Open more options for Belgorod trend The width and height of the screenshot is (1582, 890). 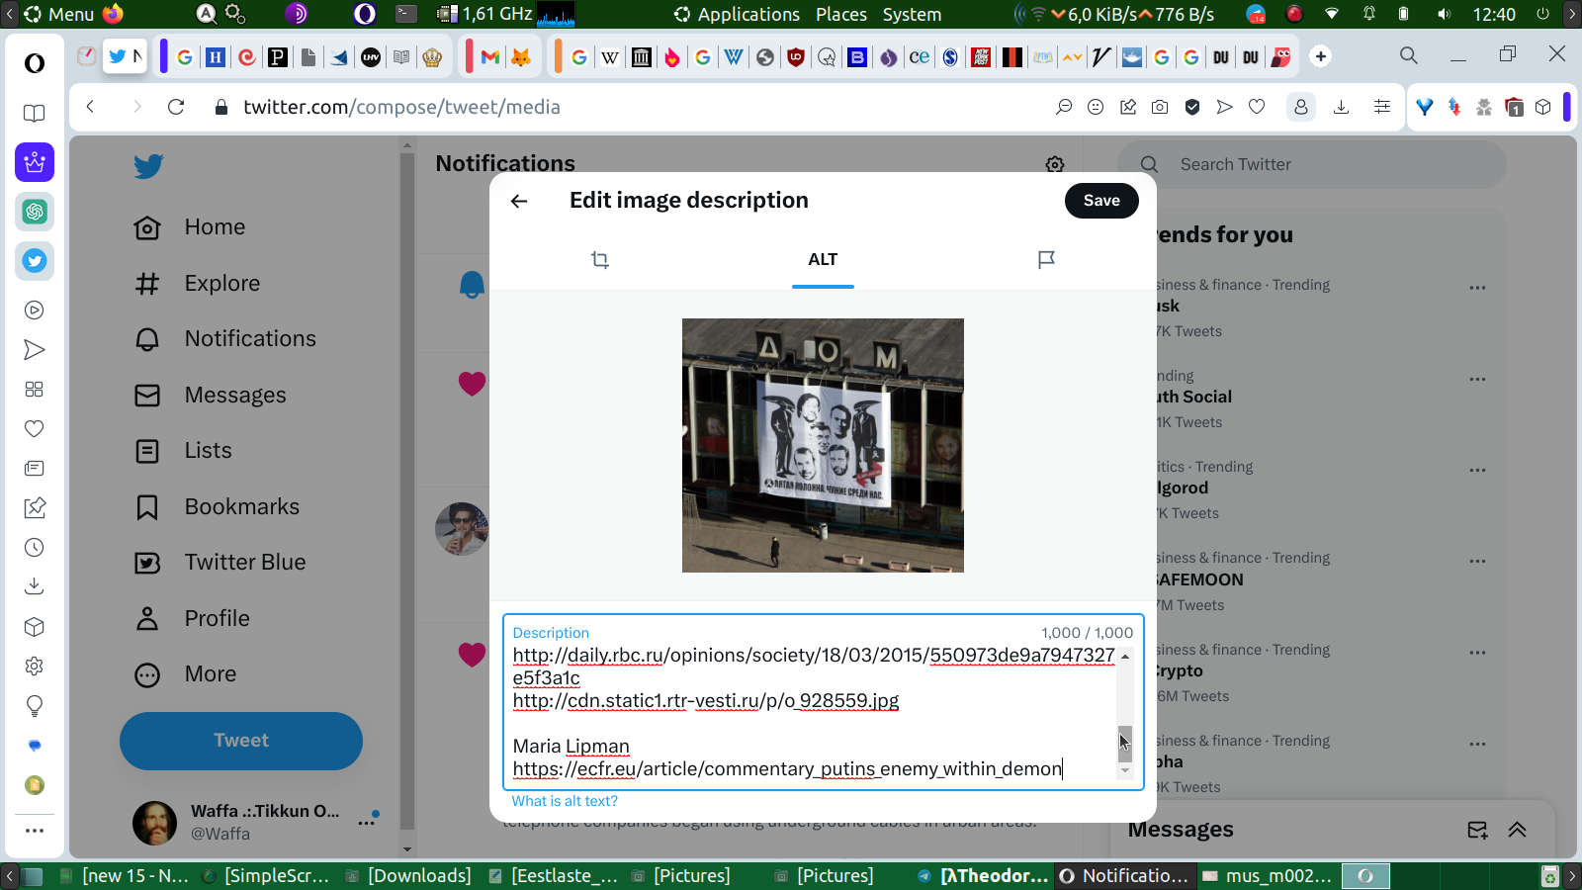pos(1477,470)
